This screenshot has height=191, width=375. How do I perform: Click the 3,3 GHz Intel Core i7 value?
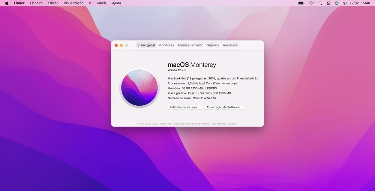(x=213, y=83)
